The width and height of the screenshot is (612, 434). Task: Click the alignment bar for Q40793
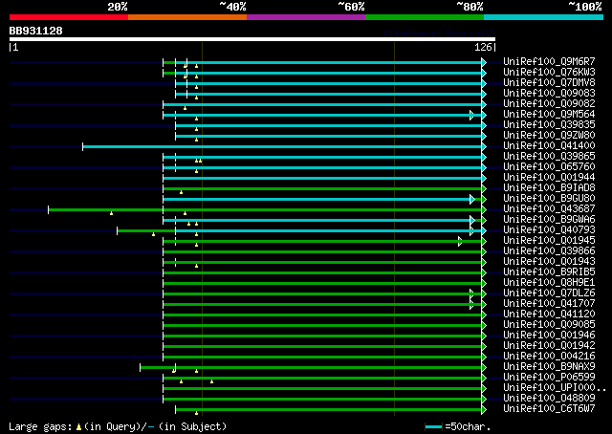(x=299, y=231)
